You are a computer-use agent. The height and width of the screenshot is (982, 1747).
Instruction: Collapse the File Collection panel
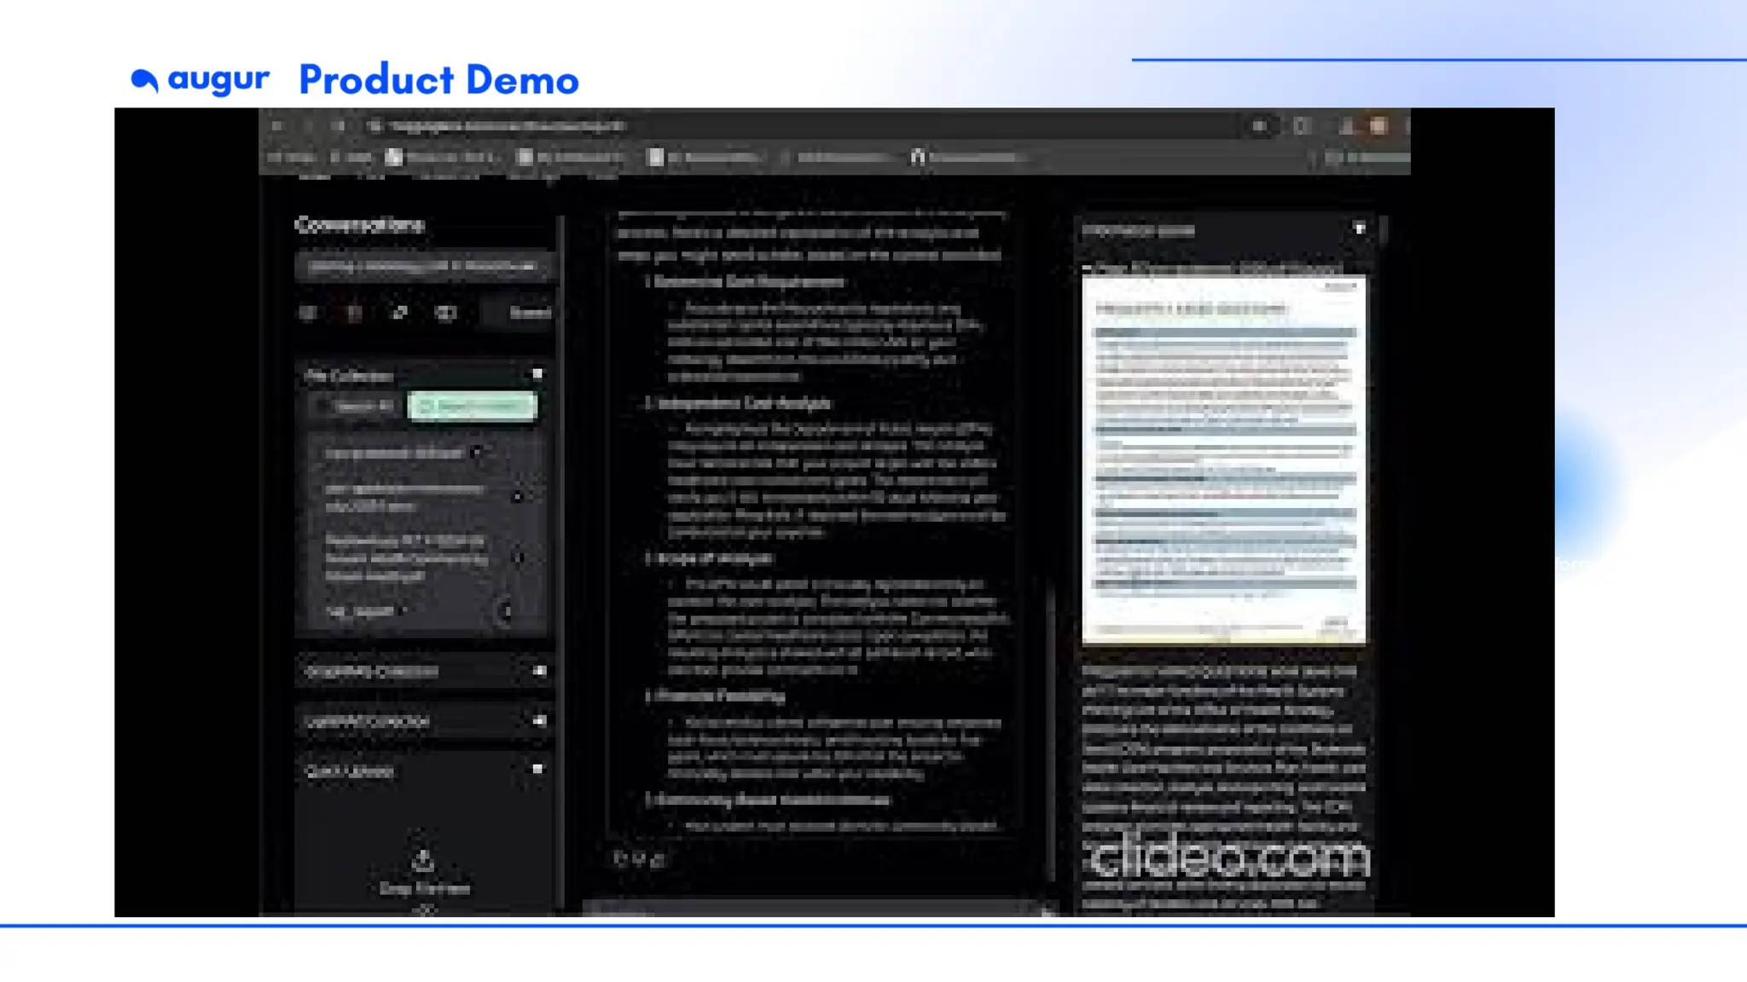coord(537,374)
